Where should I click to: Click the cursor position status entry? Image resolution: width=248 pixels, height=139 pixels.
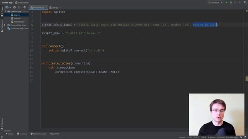click(190, 137)
